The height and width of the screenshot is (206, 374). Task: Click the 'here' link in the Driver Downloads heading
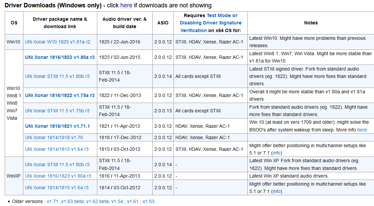coord(126,5)
